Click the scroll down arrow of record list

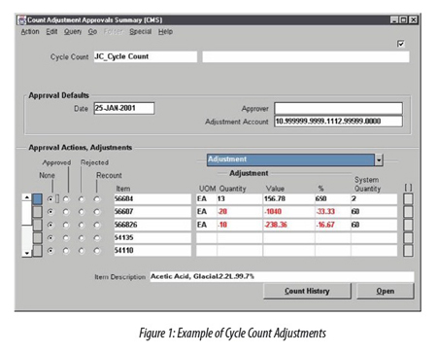click(x=26, y=253)
